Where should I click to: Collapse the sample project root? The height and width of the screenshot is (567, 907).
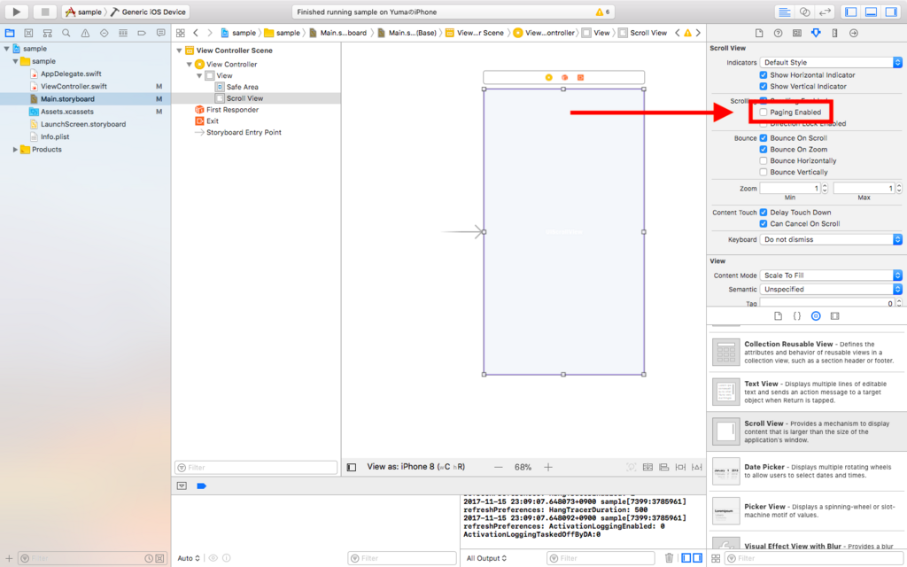tap(6, 49)
